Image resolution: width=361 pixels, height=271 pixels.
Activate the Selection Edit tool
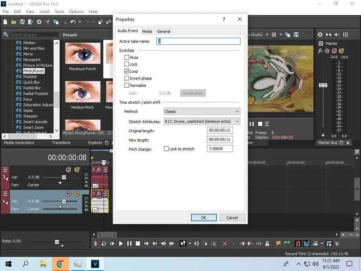click(x=205, y=243)
